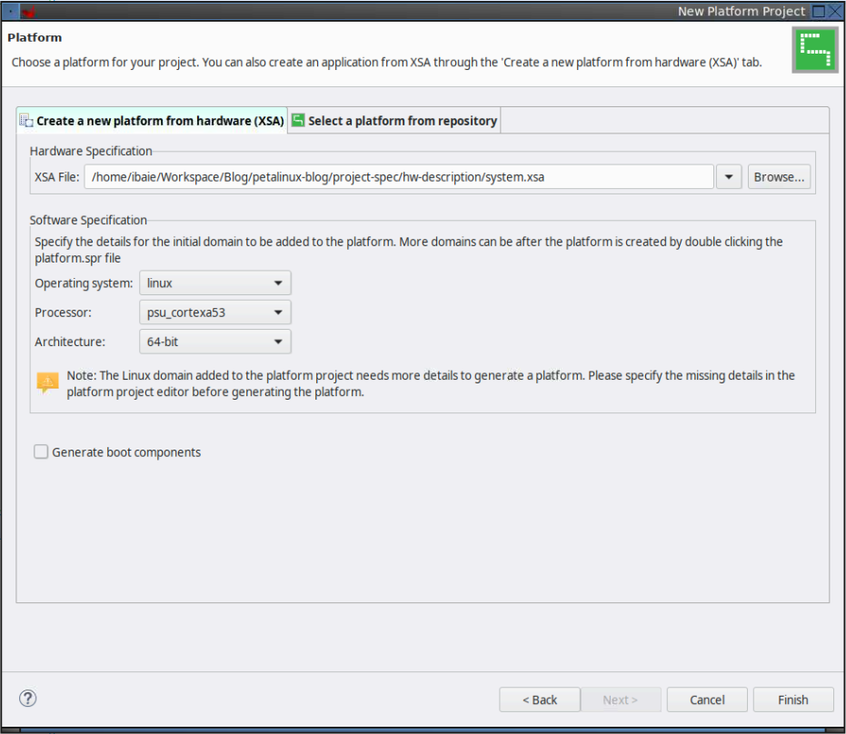
Task: Click the yellow warning note icon
Action: point(47,382)
